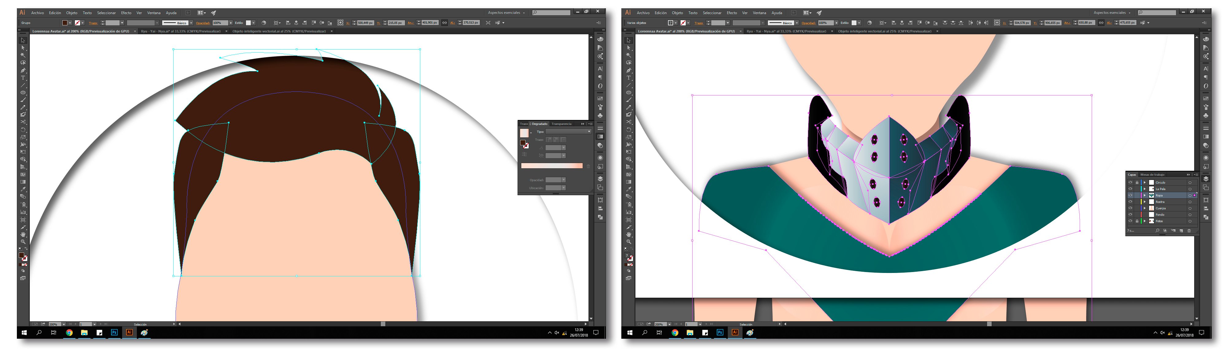Hide the Ropa layer
The width and height of the screenshot is (1227, 358).
point(1130,195)
